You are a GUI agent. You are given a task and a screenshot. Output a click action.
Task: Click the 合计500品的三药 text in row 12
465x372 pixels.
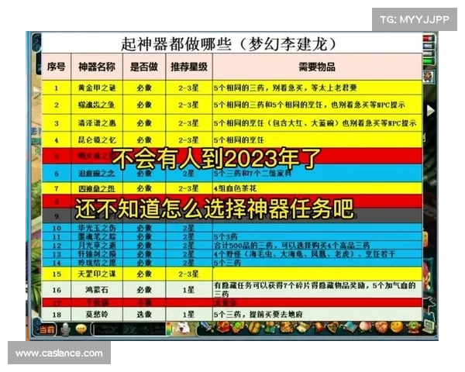246,246
